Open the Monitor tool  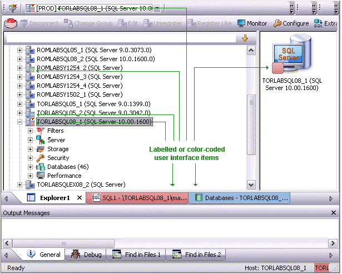click(252, 23)
